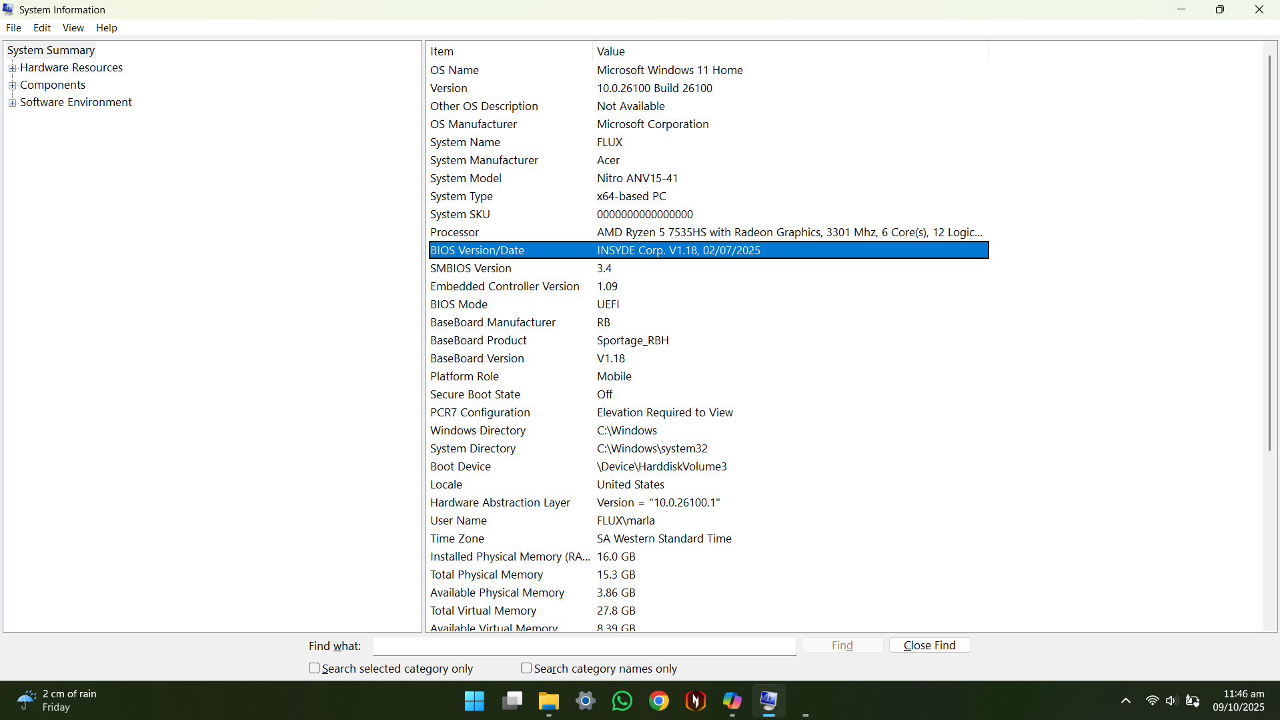Select the Boot Device row
This screenshot has height=720, width=1280.
(x=708, y=466)
